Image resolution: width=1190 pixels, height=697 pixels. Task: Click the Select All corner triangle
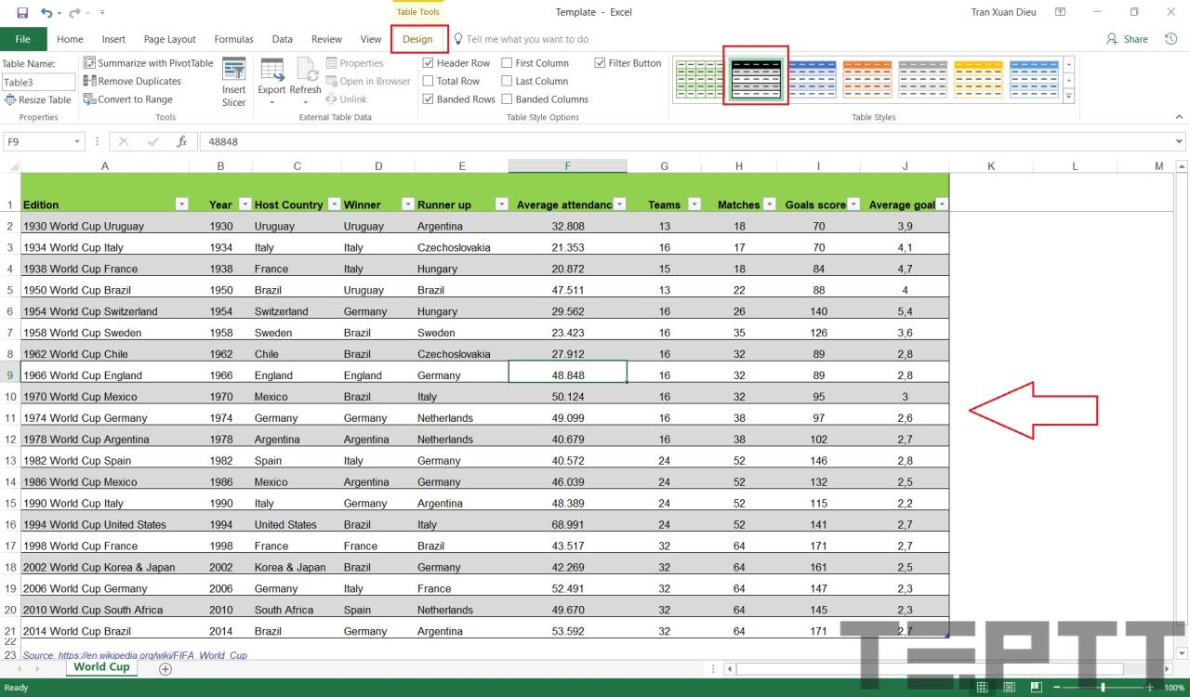point(13,166)
